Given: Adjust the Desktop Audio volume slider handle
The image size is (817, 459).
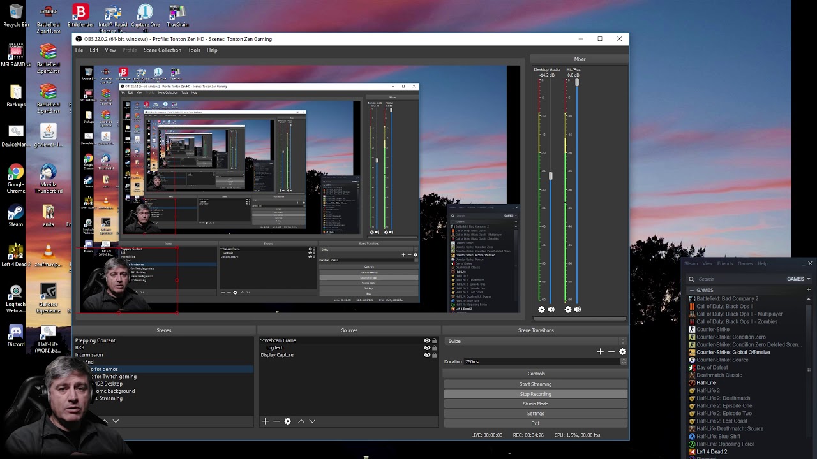Looking at the screenshot, I should (x=551, y=176).
